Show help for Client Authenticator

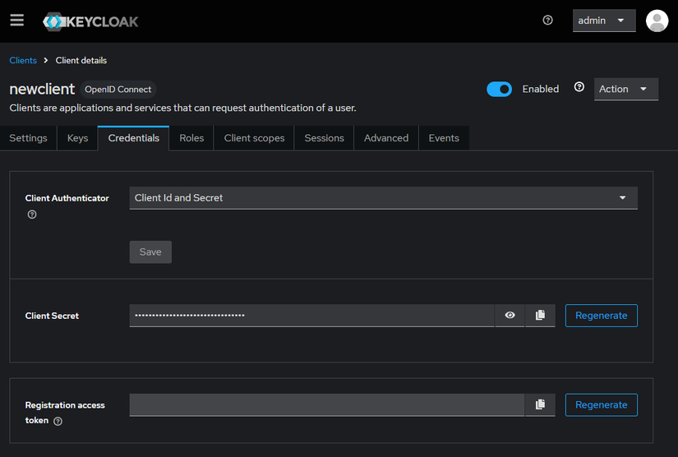[x=32, y=215]
